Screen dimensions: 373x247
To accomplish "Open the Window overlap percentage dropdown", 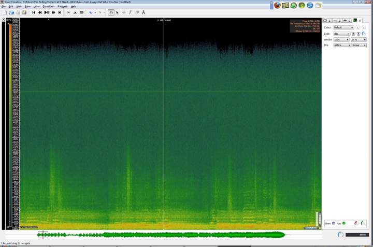I will click(358, 39).
